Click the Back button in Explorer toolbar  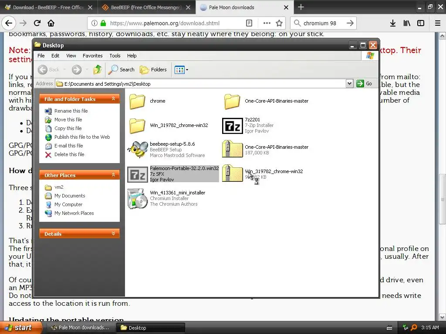click(x=49, y=70)
